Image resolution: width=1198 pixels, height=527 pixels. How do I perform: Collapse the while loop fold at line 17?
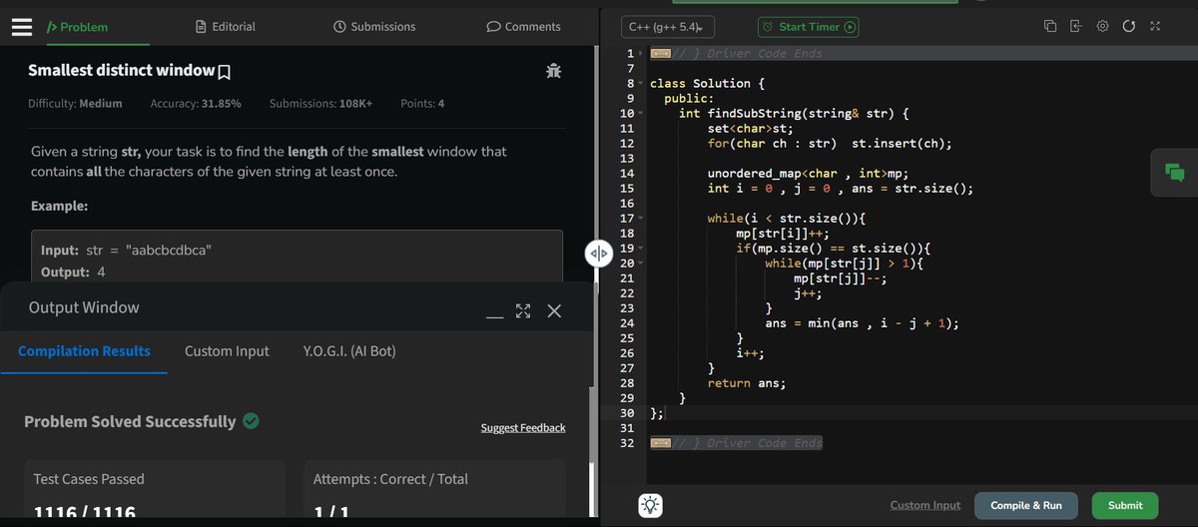pyautogui.click(x=640, y=219)
